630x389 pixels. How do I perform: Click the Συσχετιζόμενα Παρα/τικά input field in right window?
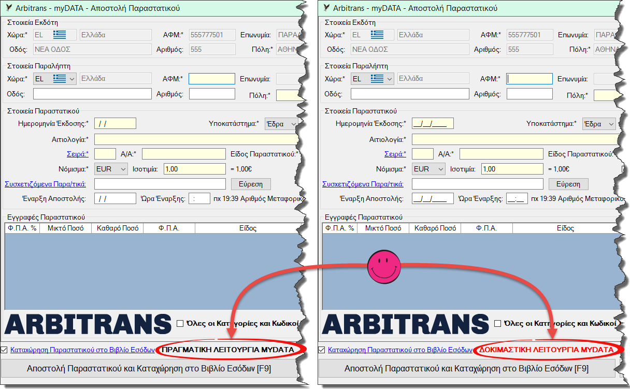(478, 184)
